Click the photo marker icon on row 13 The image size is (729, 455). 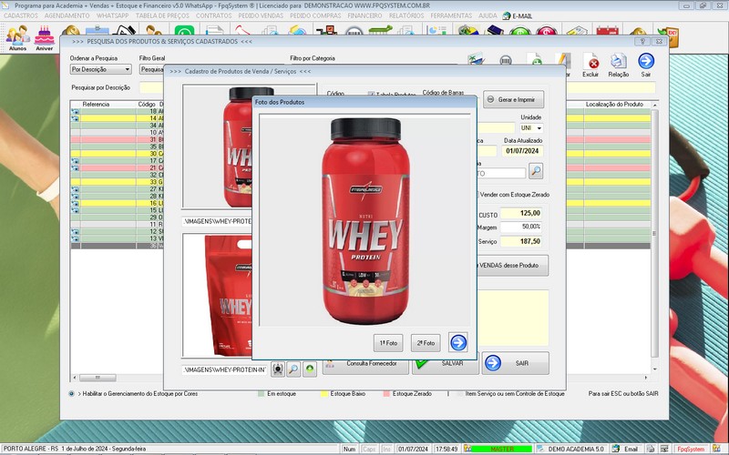point(75,238)
